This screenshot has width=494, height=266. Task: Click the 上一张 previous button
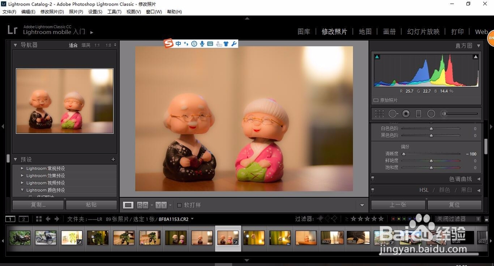[398, 205]
